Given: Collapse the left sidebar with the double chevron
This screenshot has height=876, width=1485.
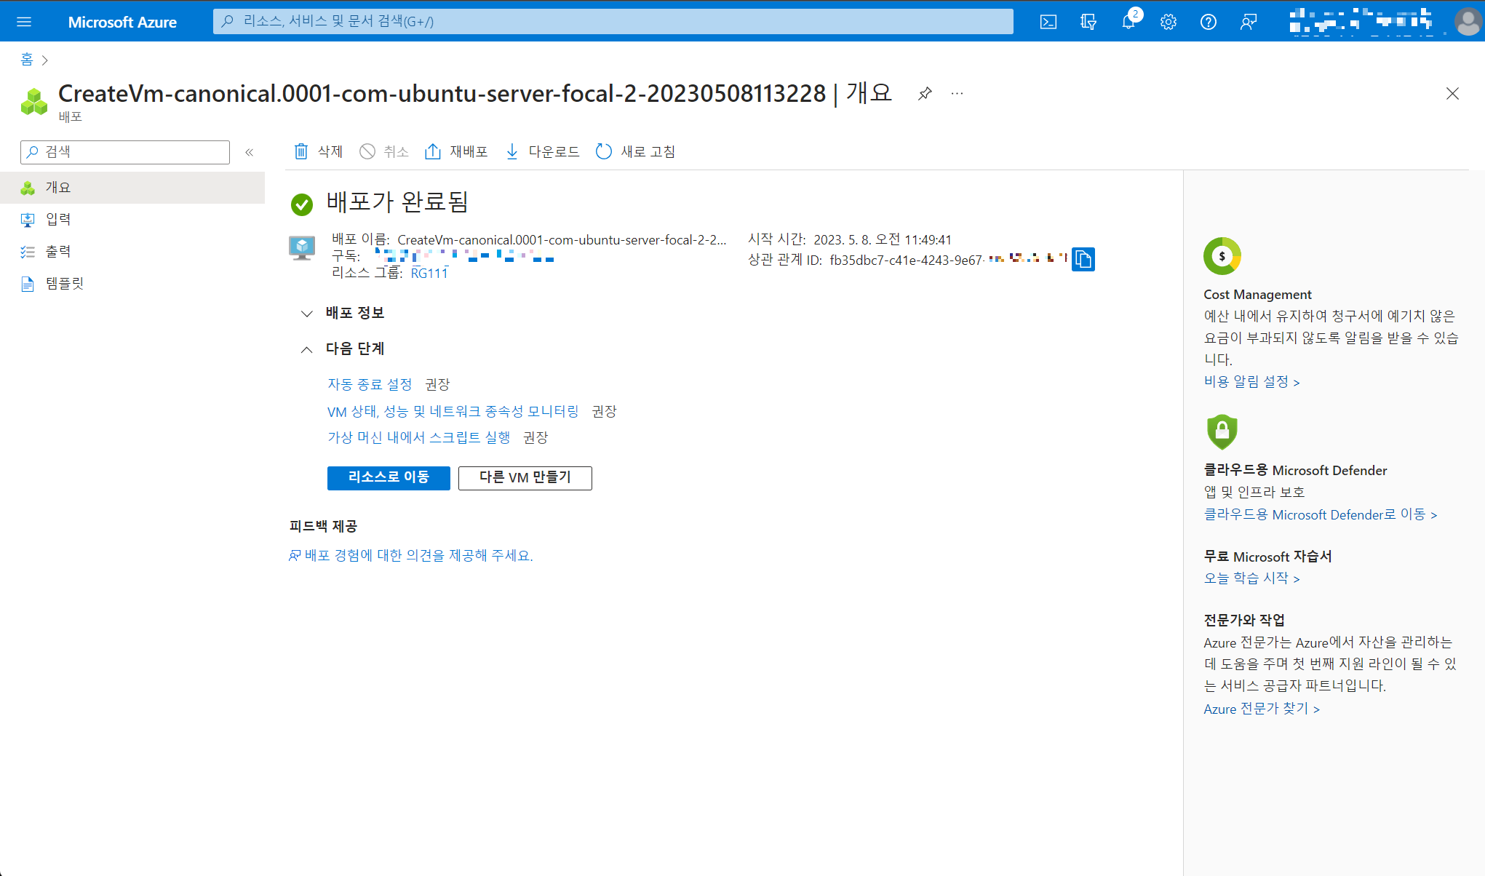Looking at the screenshot, I should [x=250, y=152].
